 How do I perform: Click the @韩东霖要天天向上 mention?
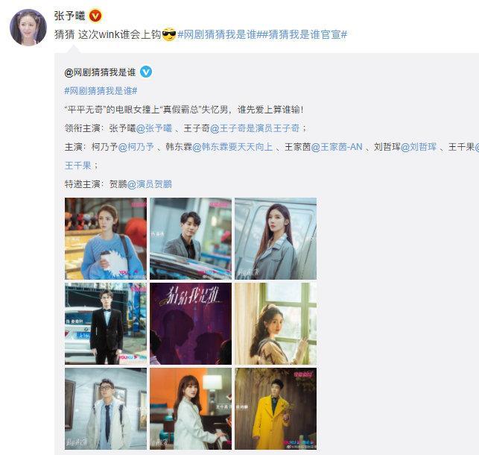tap(232, 147)
